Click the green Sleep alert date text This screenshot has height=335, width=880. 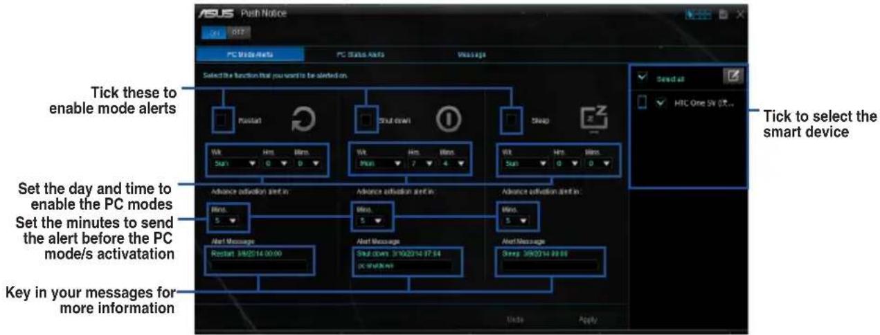click(x=535, y=254)
